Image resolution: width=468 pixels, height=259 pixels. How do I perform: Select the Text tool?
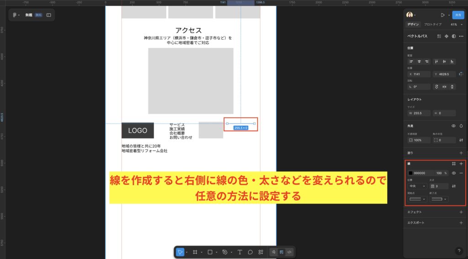click(240, 252)
